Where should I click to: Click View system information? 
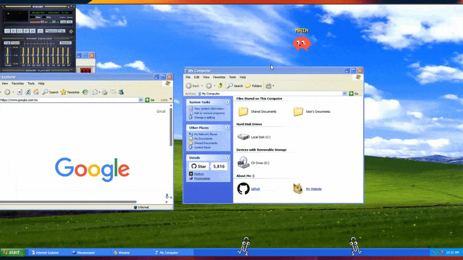pyautogui.click(x=209, y=109)
